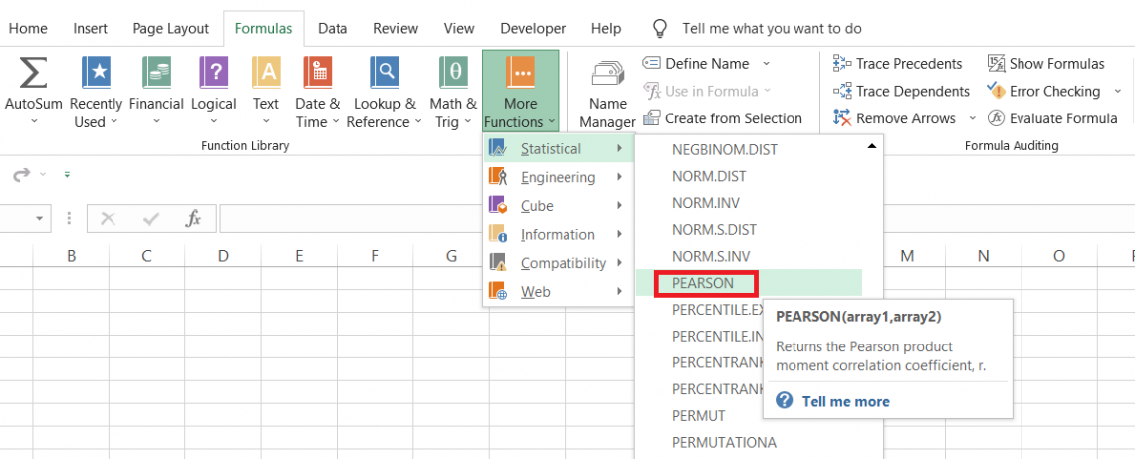Open the Financial functions library icon
Viewport: 1135px width, 459px height.
[x=156, y=73]
